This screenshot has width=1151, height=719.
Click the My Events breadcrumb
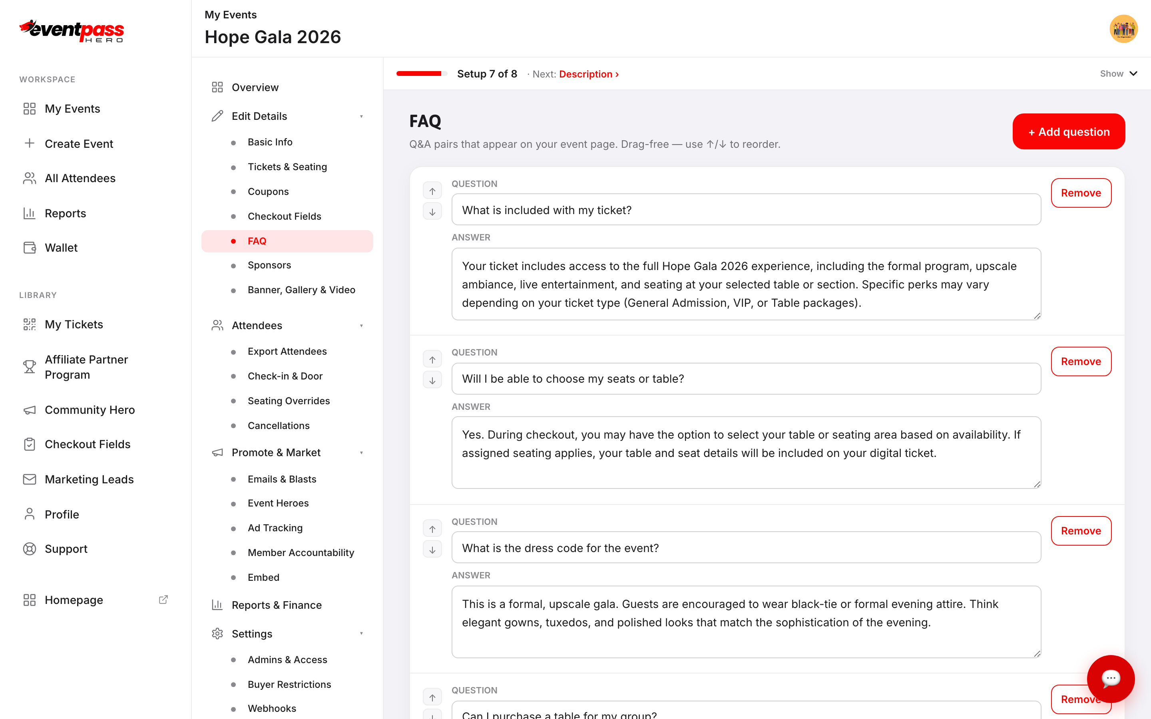231,15
